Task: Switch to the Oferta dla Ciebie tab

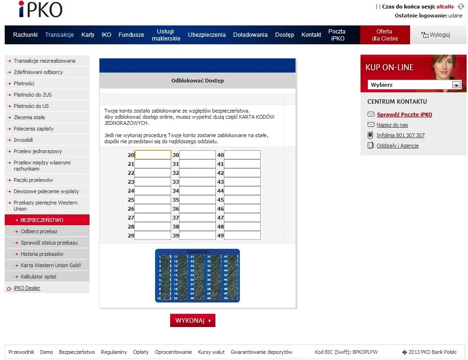Action: coord(385,35)
